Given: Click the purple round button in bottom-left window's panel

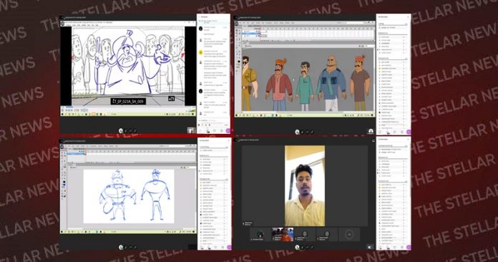Looking at the screenshot, I should coord(229,247).
